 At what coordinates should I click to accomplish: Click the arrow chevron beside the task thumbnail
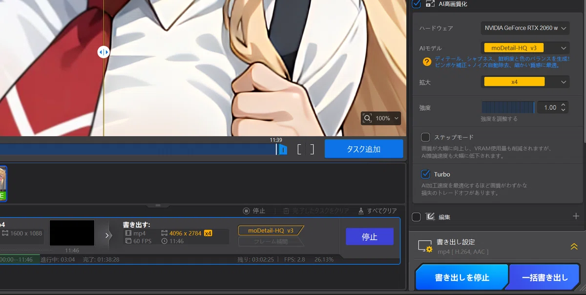(x=108, y=236)
